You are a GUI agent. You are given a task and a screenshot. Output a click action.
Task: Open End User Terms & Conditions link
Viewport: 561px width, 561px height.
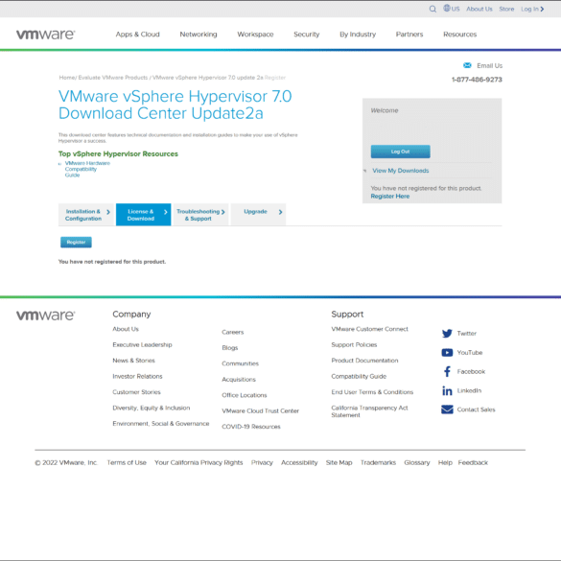coord(372,392)
